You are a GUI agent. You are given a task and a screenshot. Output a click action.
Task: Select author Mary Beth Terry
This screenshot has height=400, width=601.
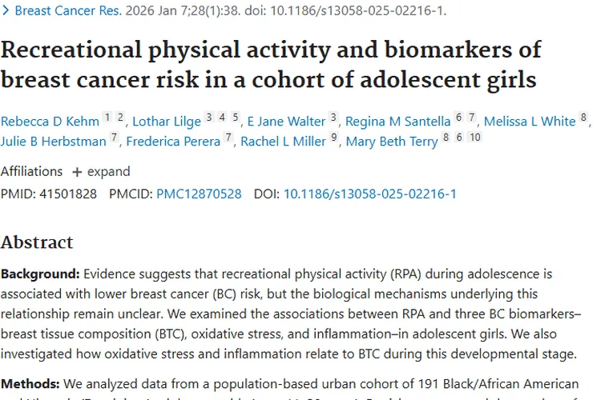[x=392, y=142]
